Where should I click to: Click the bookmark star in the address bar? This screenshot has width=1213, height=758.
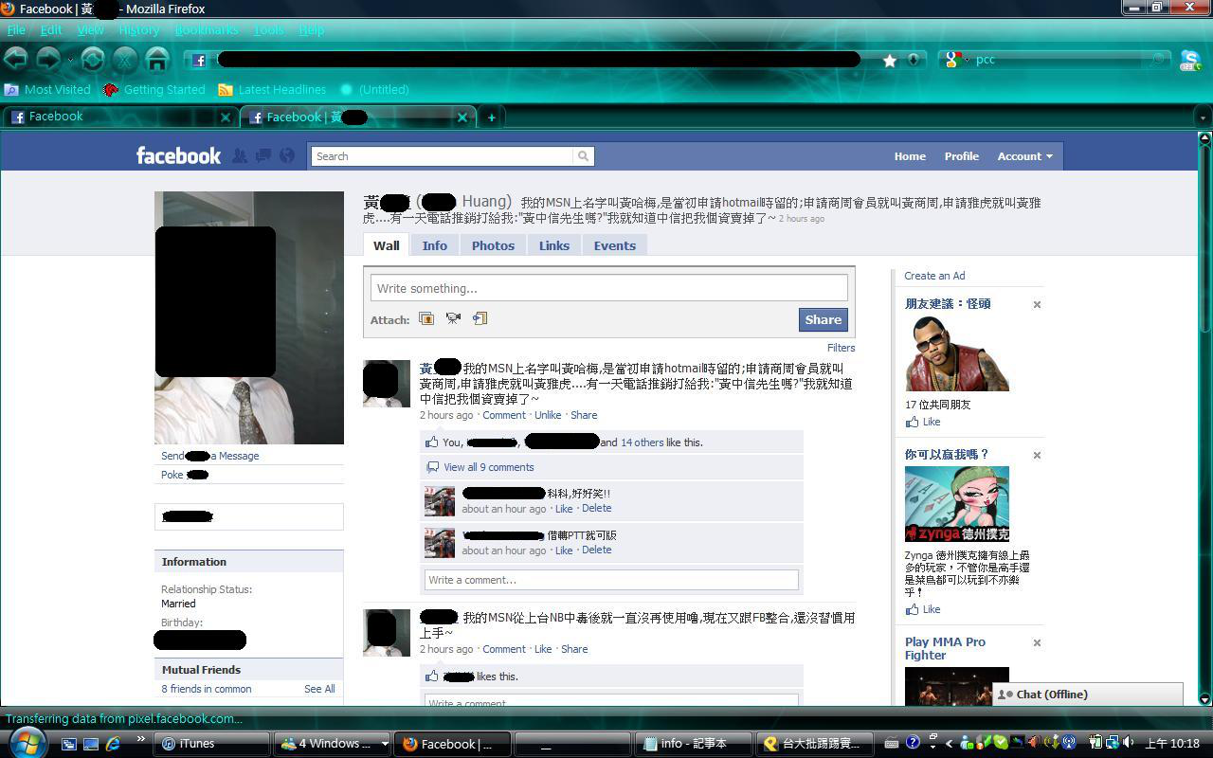890,60
